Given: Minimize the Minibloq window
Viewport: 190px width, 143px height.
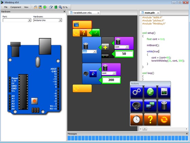Looking at the screenshot, I should click(x=174, y=2).
